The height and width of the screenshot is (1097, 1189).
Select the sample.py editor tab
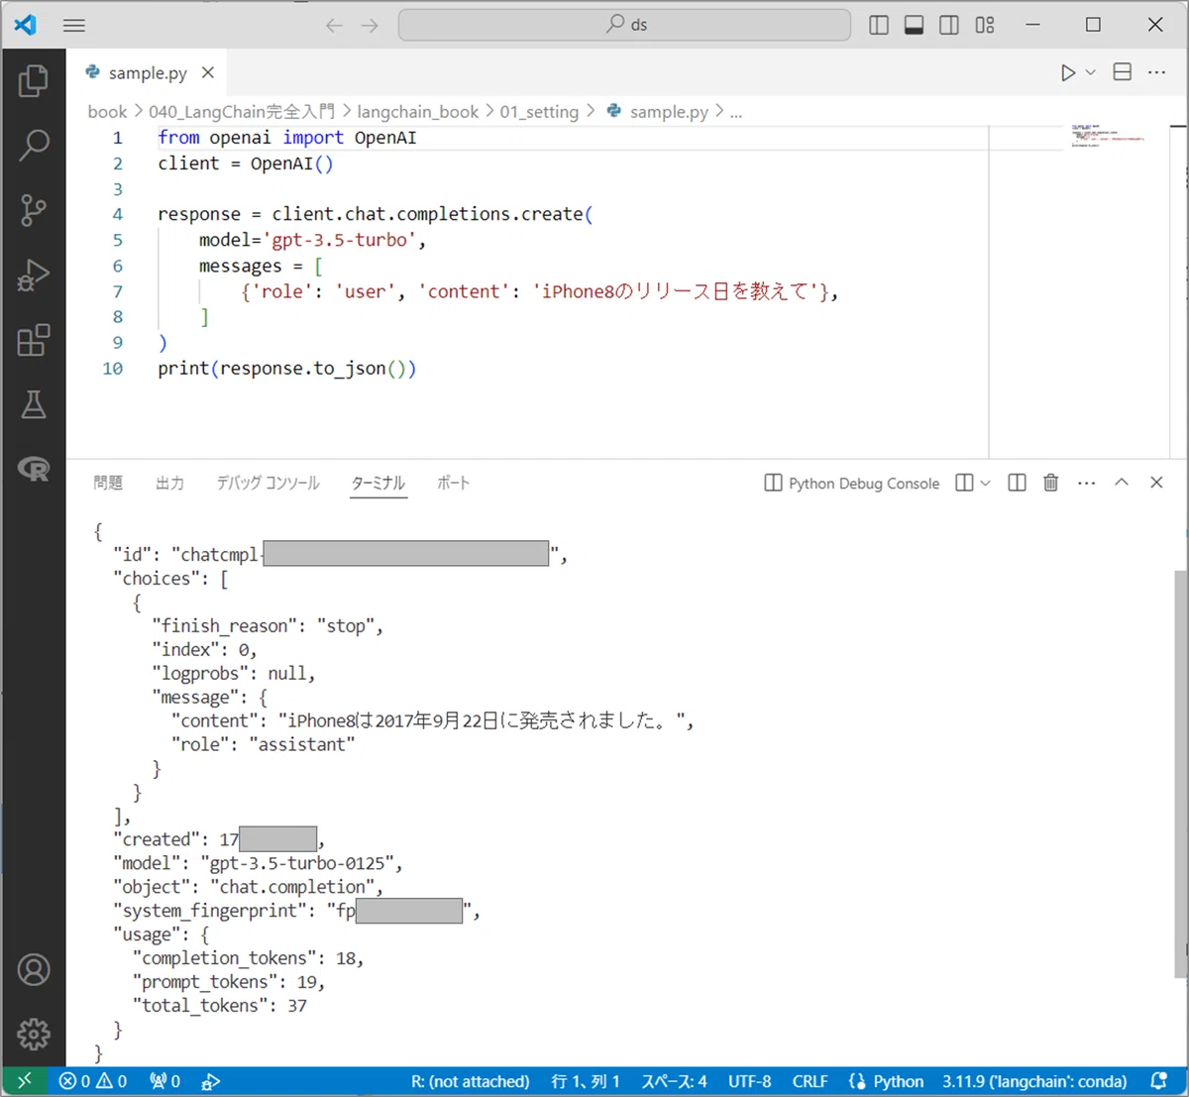[146, 72]
